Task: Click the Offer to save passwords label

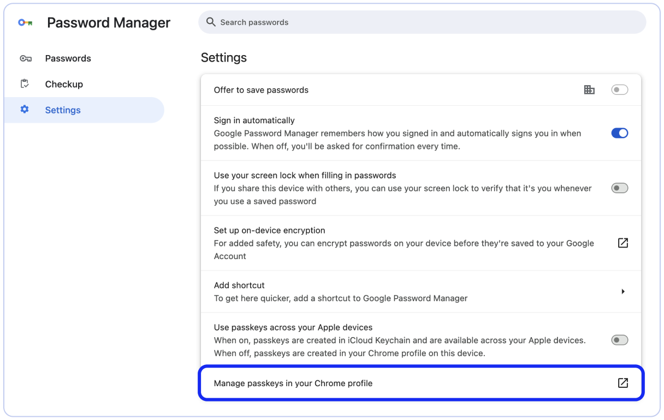Action: pyautogui.click(x=261, y=90)
